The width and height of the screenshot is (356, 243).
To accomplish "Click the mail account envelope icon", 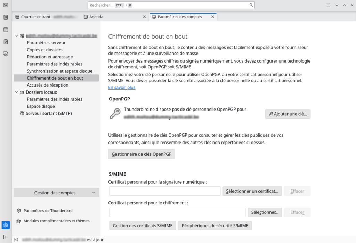I will pos(22,36).
